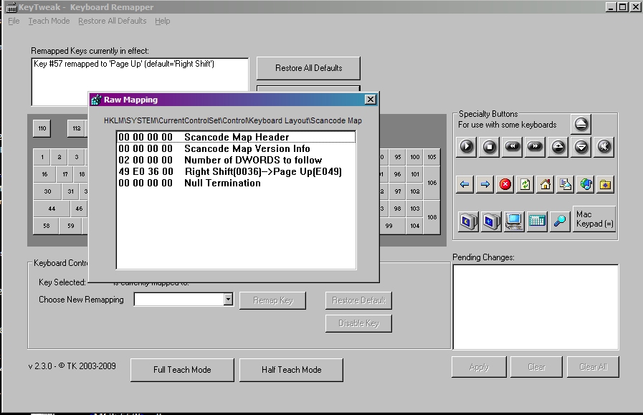The height and width of the screenshot is (415, 643).
Task: Click the Next Track specialty button
Action: (535, 147)
